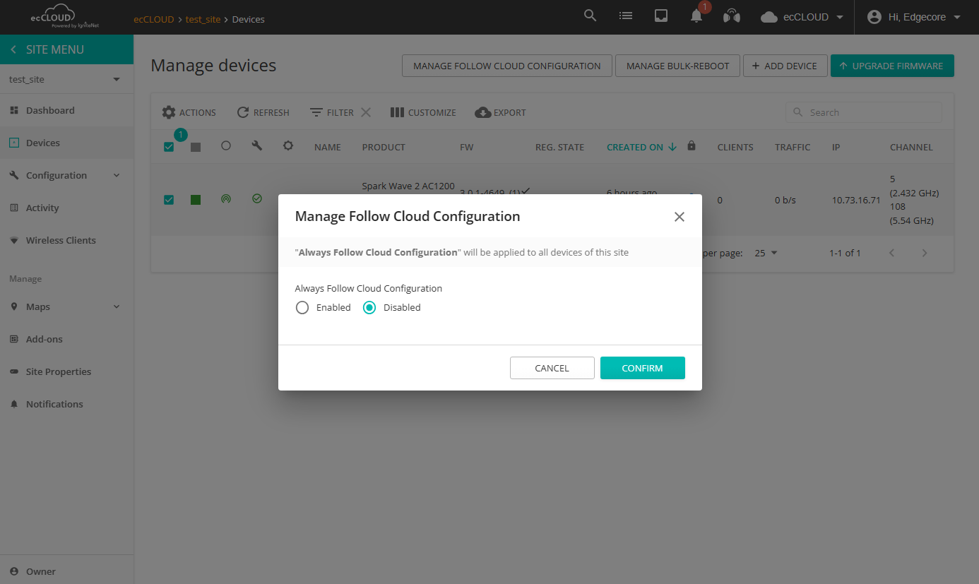Viewport: 979px width, 584px height.
Task: Click wrench column header icon
Action: tap(257, 145)
